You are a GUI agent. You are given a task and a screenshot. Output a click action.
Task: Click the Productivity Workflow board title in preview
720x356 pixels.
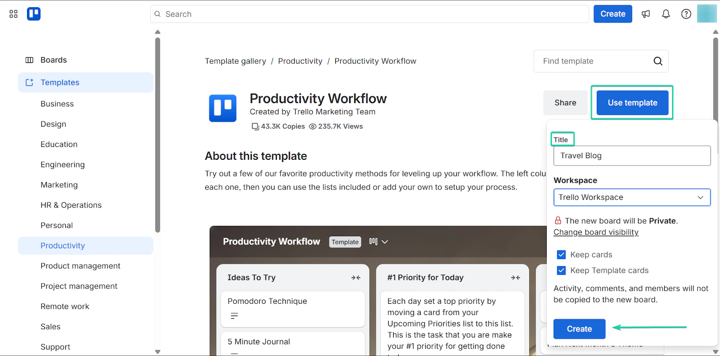pyautogui.click(x=271, y=242)
